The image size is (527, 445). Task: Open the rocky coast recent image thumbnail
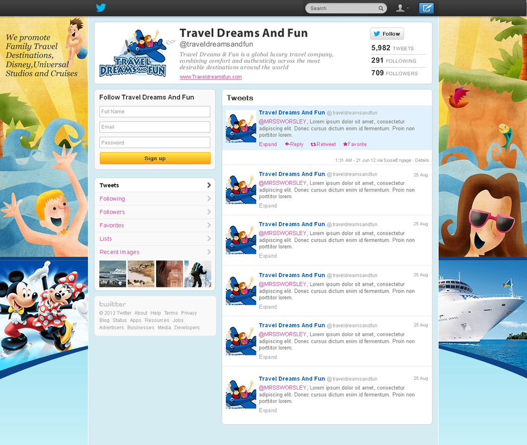pos(141,274)
